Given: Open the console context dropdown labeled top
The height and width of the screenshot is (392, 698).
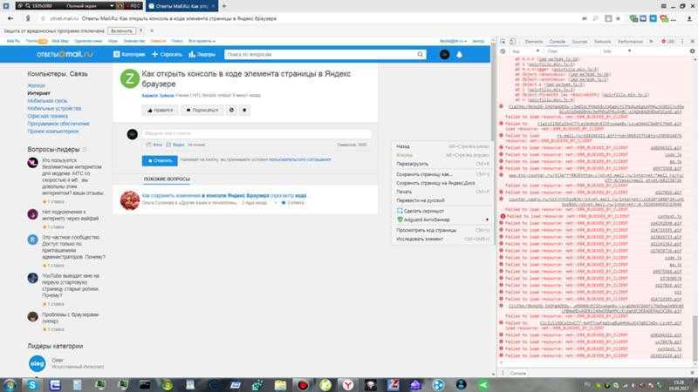Looking at the screenshot, I should (526, 51).
